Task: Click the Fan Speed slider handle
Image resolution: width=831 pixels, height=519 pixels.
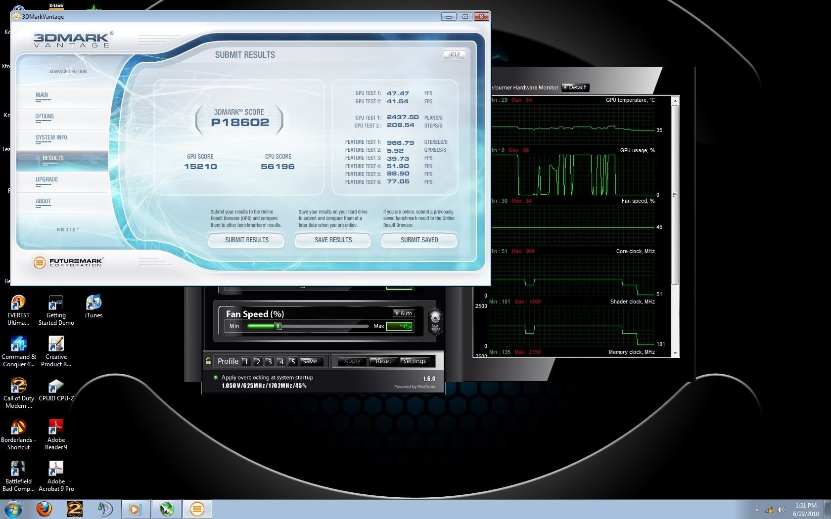Action: [x=278, y=326]
